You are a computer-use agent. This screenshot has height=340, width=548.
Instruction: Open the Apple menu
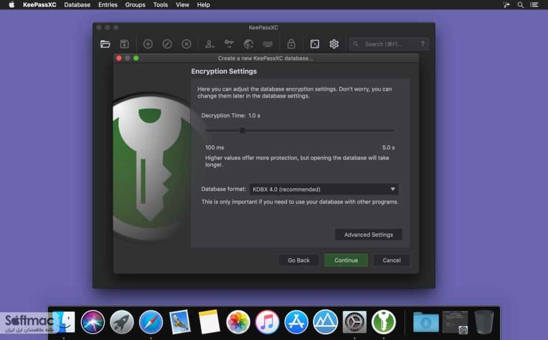click(x=11, y=4)
